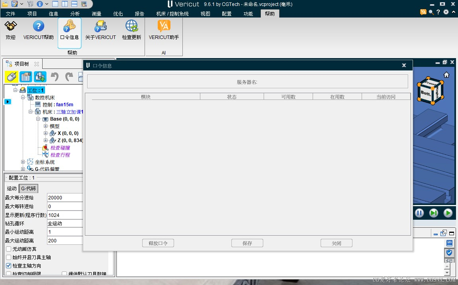Open the 机床 / 控制系统 menu

pyautogui.click(x=172, y=14)
